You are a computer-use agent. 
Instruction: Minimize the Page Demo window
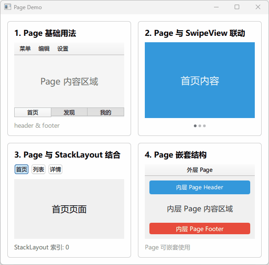pos(216,7)
